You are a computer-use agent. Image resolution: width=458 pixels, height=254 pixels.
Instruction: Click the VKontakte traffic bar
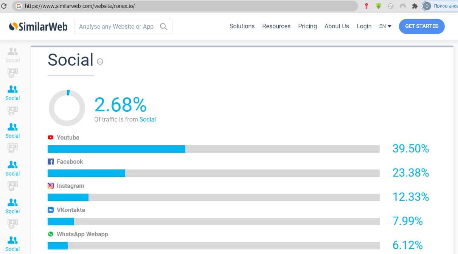pos(214,222)
